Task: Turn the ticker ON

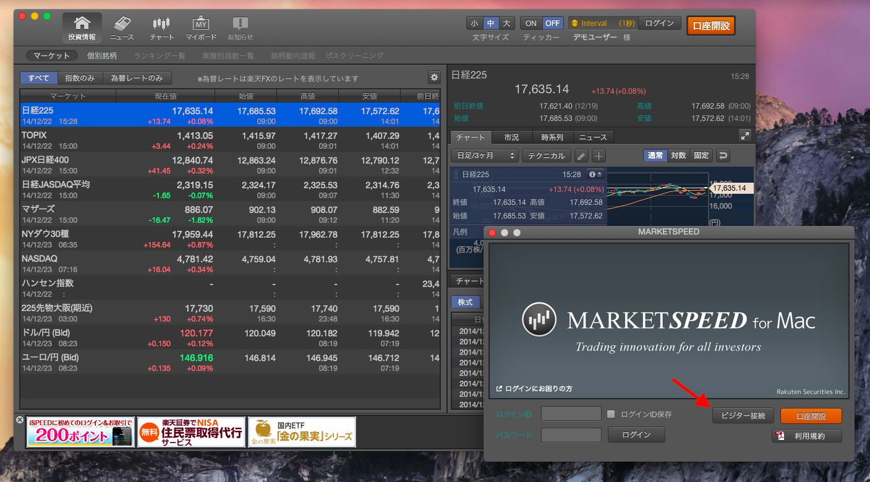Action: (x=531, y=23)
